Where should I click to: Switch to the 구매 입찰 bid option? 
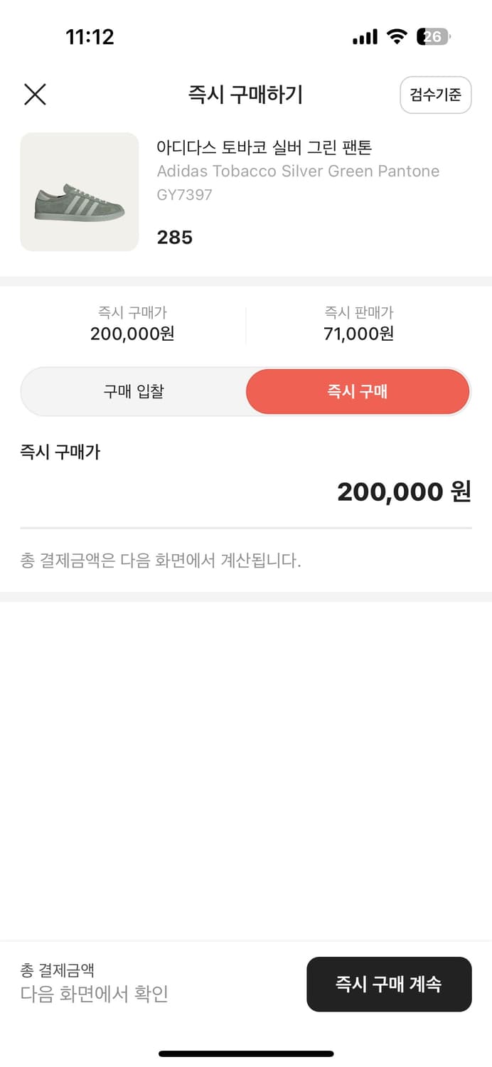point(132,391)
